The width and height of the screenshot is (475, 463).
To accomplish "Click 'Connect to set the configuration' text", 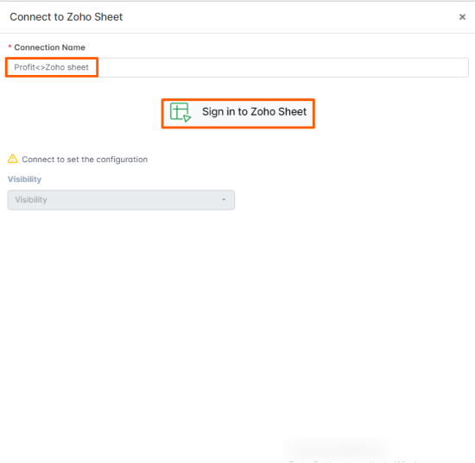I will point(85,160).
